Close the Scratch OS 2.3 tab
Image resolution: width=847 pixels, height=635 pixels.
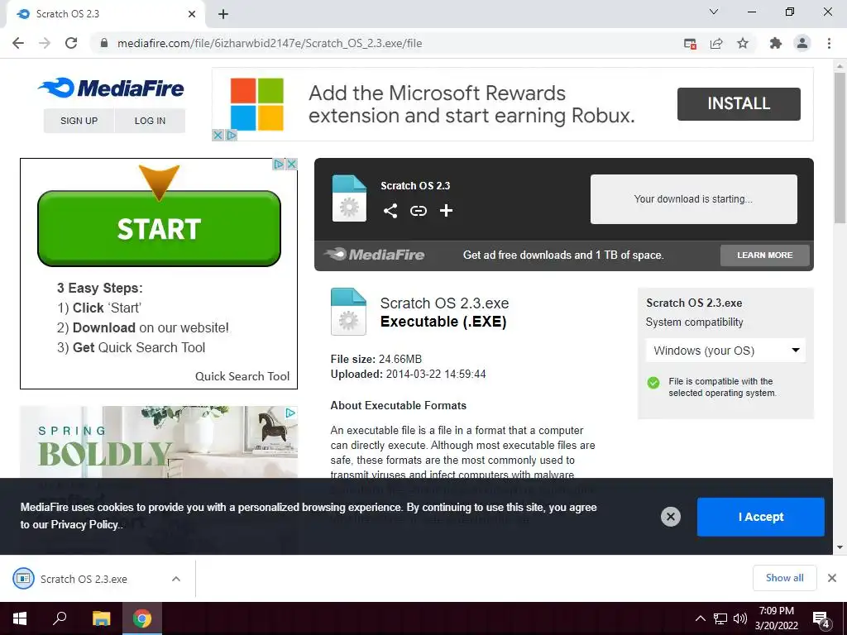coord(192,14)
